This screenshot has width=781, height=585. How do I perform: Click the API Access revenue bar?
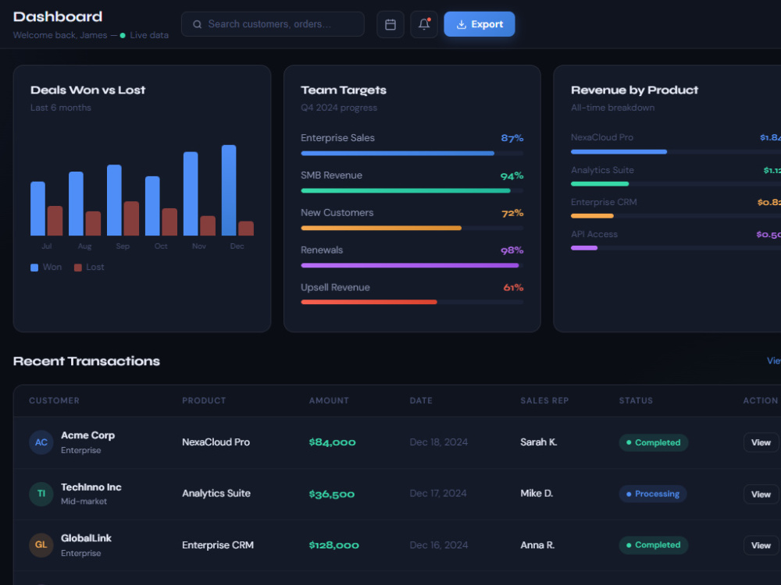pyautogui.click(x=676, y=248)
